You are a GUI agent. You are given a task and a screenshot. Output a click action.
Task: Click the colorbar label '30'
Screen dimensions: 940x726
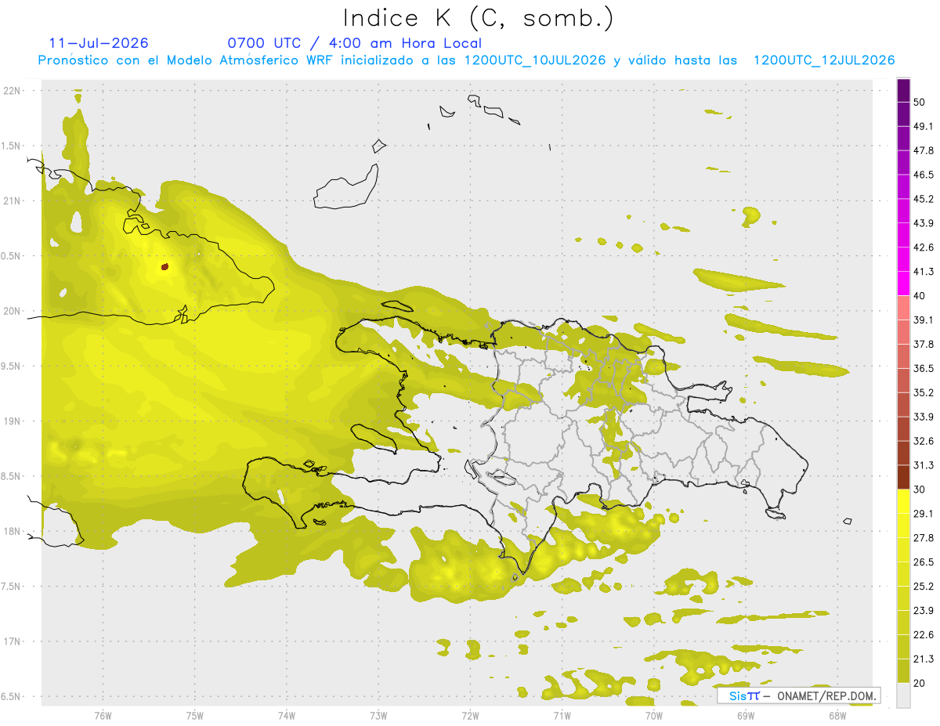coord(920,489)
